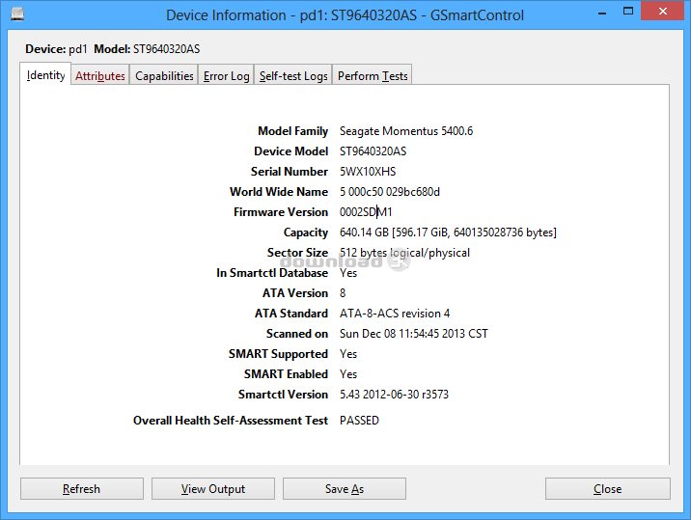The image size is (691, 520).
Task: Click the Device Model value ST9640320AS
Action: pyautogui.click(x=373, y=151)
